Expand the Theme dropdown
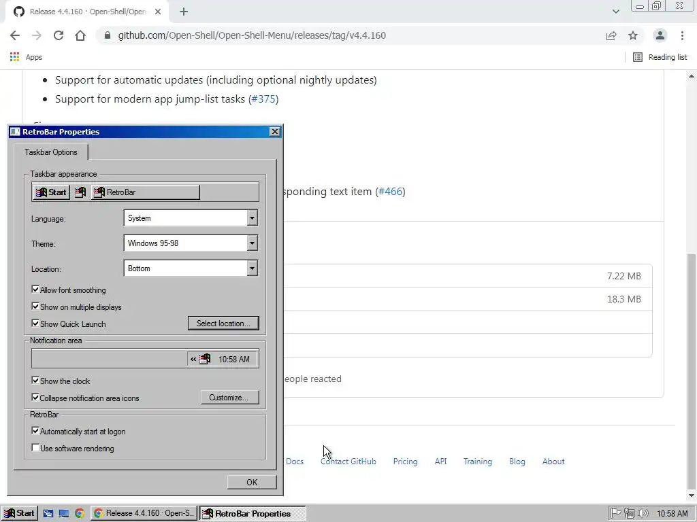Viewport: 697px width, 522px height. click(252, 243)
